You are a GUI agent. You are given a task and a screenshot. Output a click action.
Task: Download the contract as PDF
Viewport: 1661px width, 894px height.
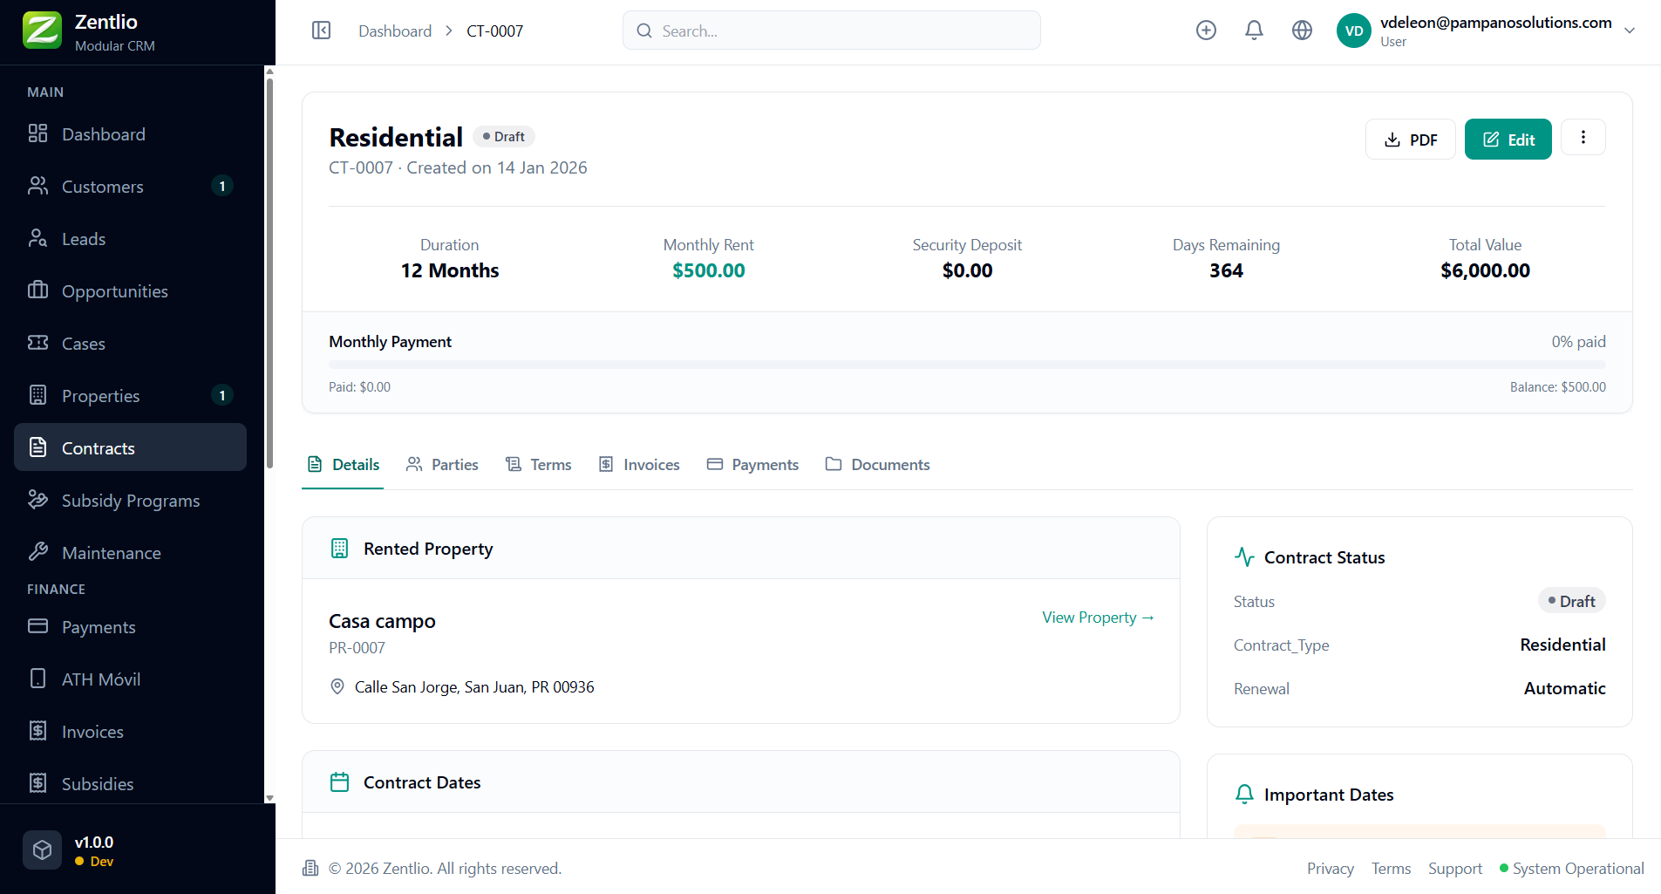1410,140
